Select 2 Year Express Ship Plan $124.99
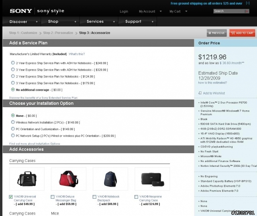Viewport: 257px width, 216px height. click(13, 76)
